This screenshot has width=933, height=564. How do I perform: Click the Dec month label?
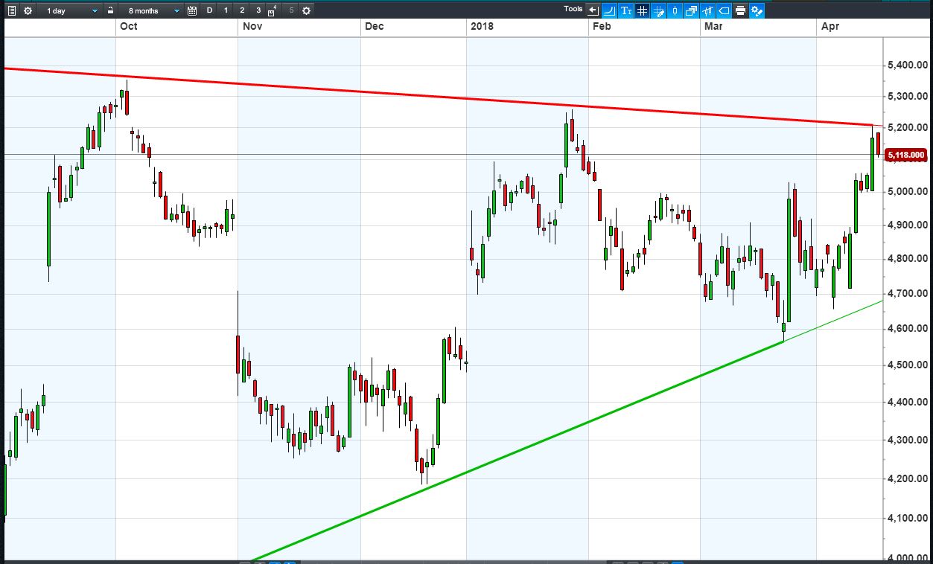tap(374, 27)
